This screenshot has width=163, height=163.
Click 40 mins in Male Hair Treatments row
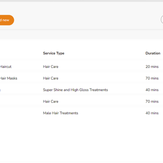pos(152,113)
